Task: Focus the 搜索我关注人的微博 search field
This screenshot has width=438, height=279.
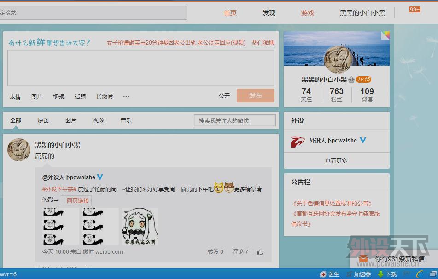Action: [x=234, y=121]
